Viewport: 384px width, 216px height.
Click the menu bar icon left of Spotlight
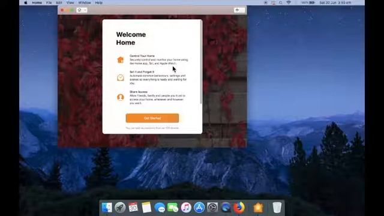pos(274,2)
